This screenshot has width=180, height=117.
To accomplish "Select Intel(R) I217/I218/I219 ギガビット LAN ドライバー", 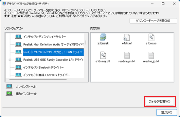I will (x=53, y=52).
